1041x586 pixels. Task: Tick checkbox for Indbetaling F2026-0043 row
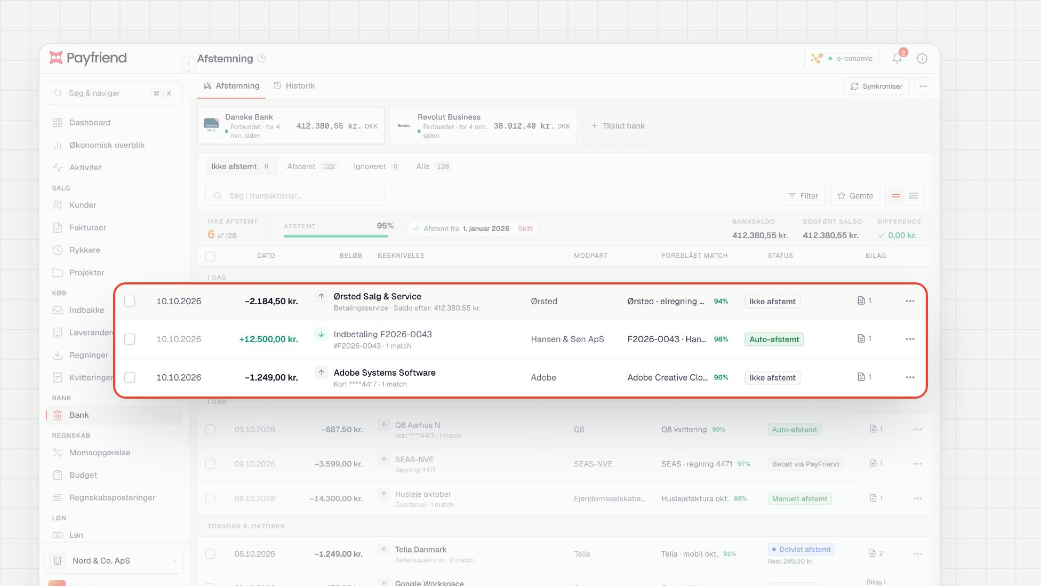[x=130, y=339]
